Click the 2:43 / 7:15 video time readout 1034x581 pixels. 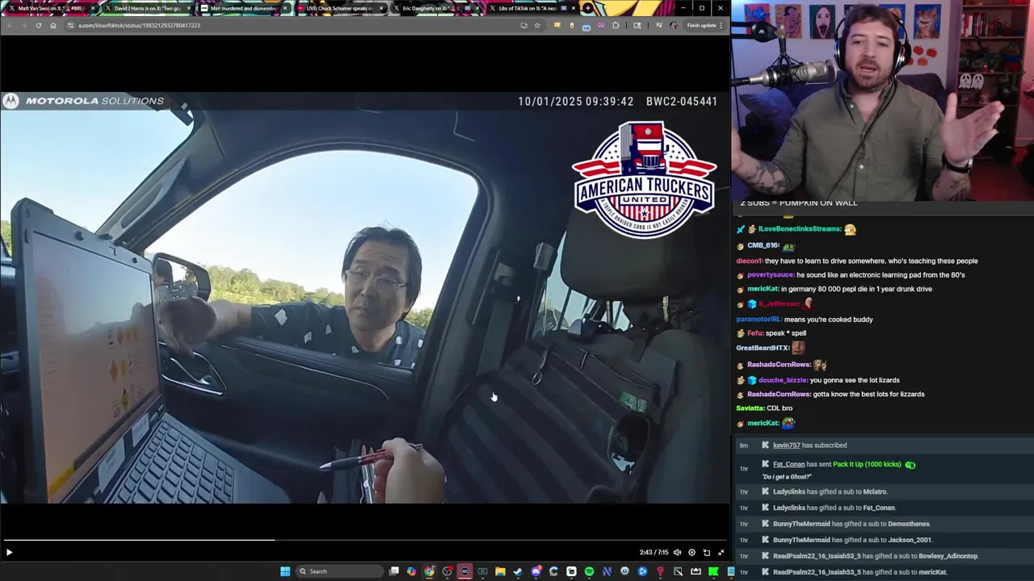[x=654, y=553]
